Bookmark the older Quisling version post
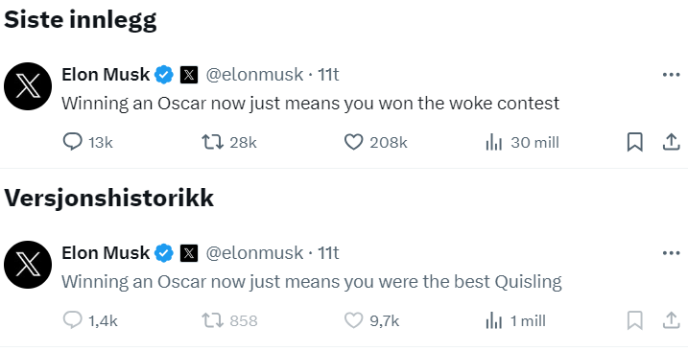Image resolution: width=688 pixels, height=352 pixels. [635, 320]
